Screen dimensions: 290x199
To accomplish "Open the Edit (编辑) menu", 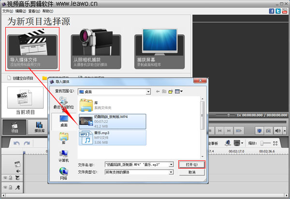I will point(20,11).
